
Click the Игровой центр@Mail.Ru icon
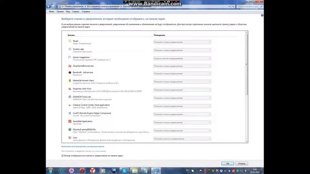pyautogui.click(x=70, y=130)
